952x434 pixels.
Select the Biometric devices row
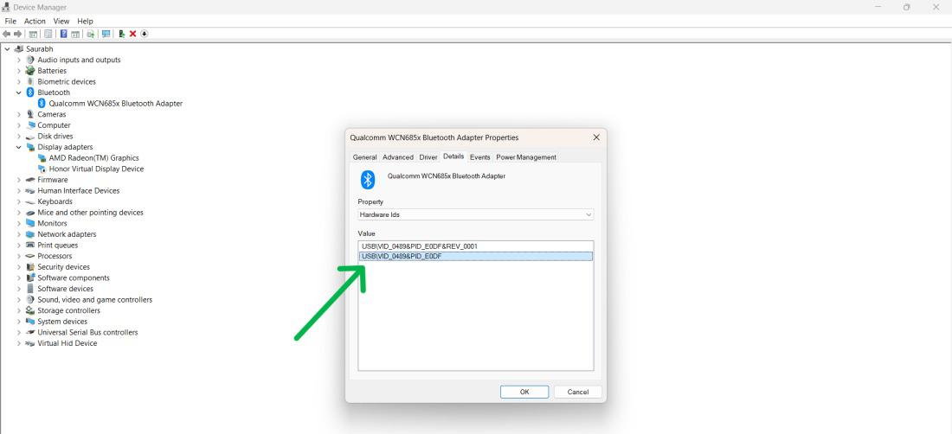[66, 82]
